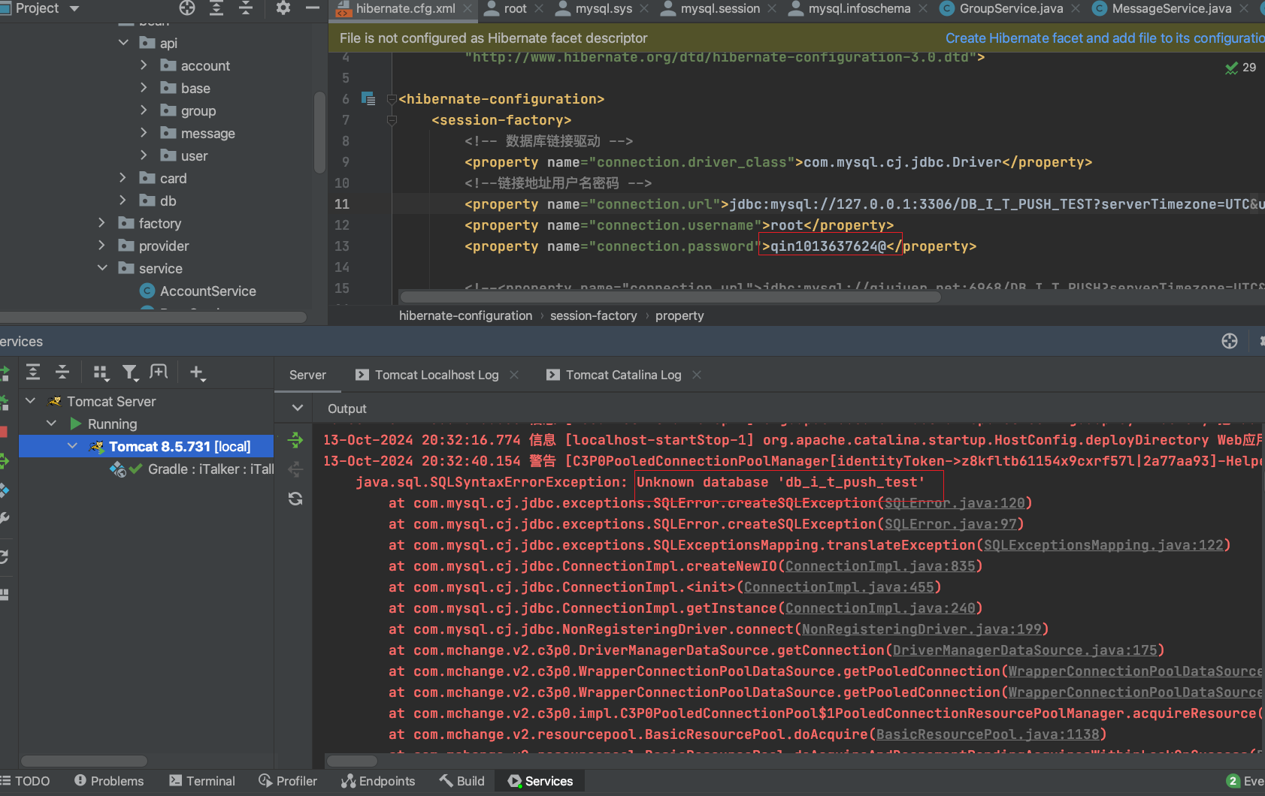Collapse all in Services toolbar

coord(62,372)
